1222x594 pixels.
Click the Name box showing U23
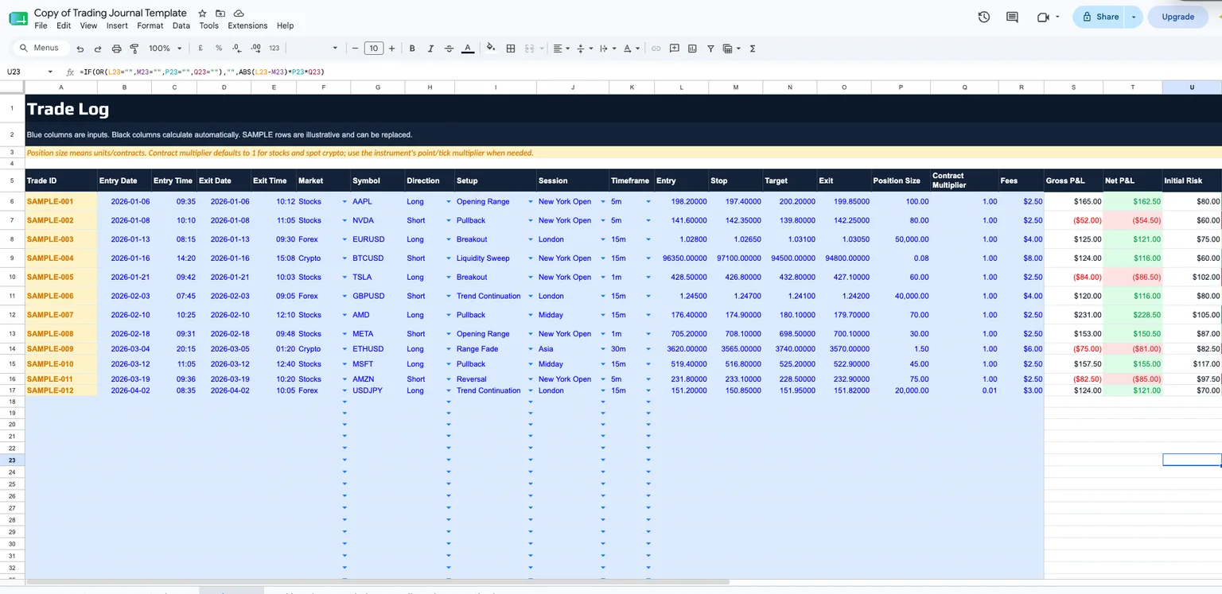click(x=30, y=72)
